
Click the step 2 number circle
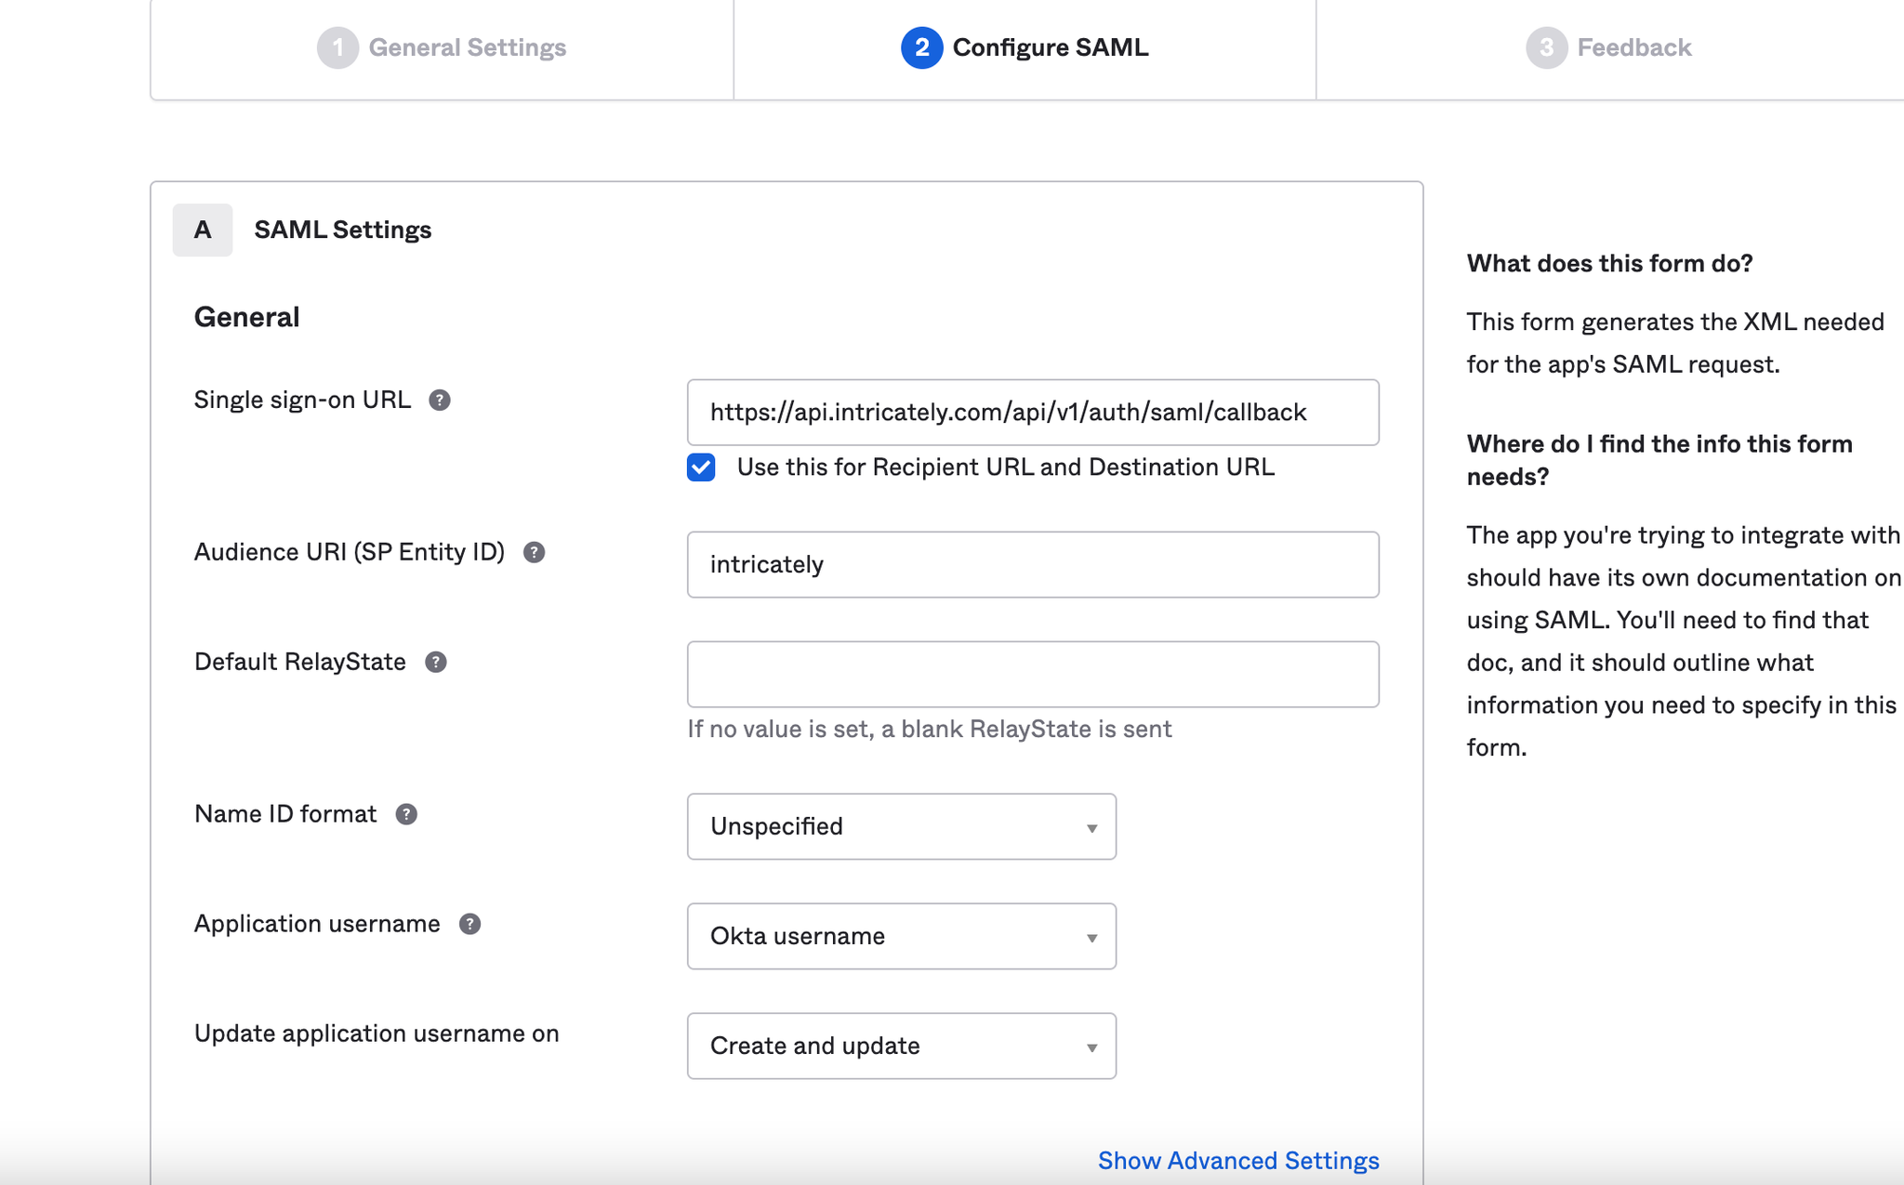(x=921, y=47)
